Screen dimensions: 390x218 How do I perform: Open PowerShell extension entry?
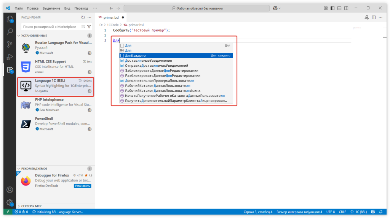(56, 124)
